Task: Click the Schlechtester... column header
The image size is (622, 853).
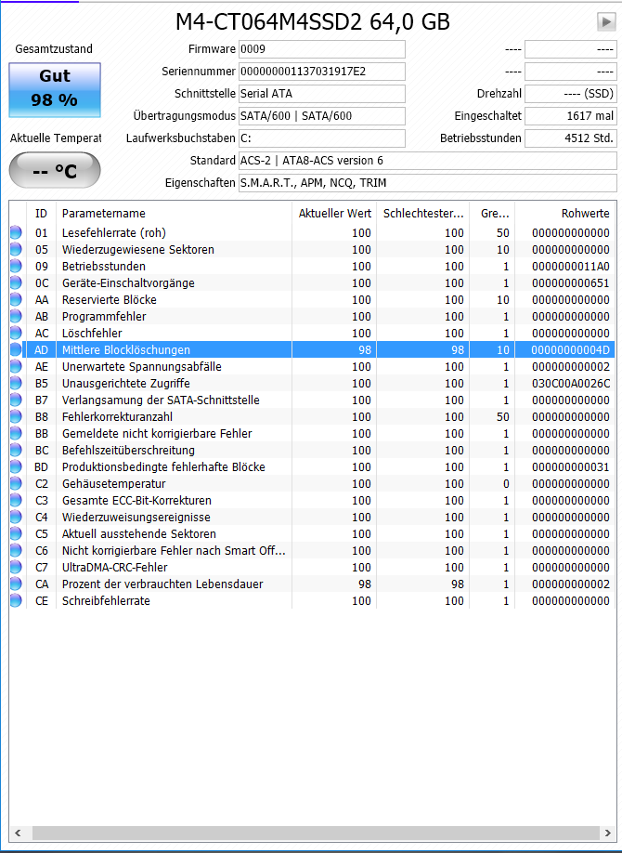Action: tap(423, 214)
